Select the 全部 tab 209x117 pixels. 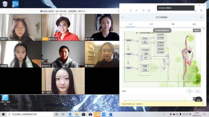130,24
